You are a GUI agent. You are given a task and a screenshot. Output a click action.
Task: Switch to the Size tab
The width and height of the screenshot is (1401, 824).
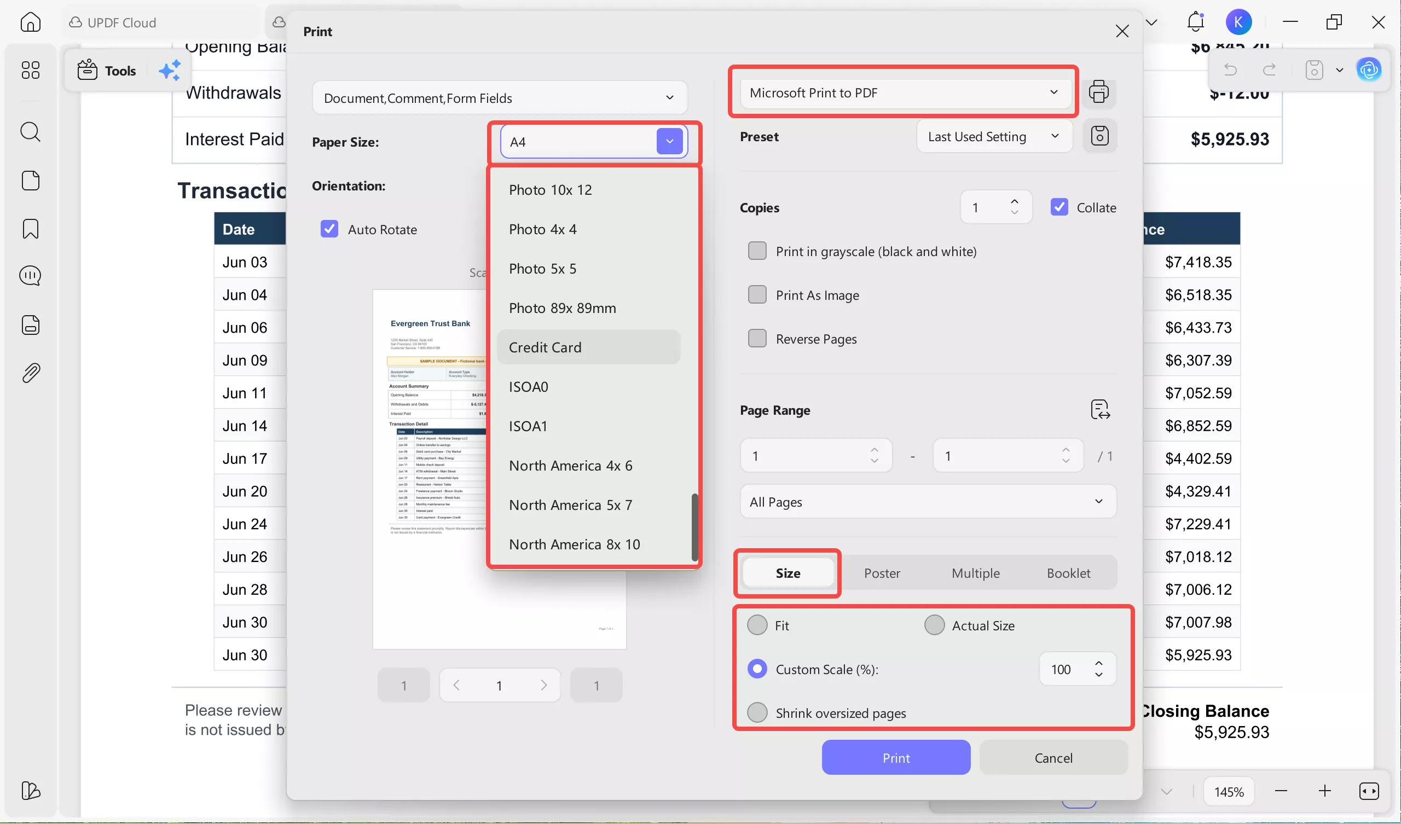point(788,573)
